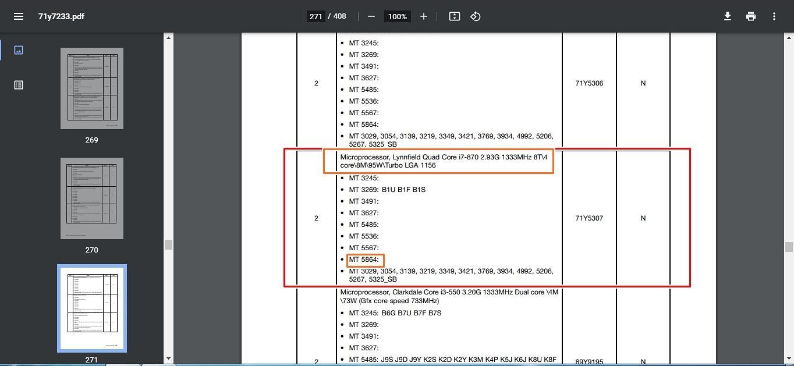This screenshot has height=366, width=794.
Task: Open page 269 thumbnail
Action: click(92, 88)
